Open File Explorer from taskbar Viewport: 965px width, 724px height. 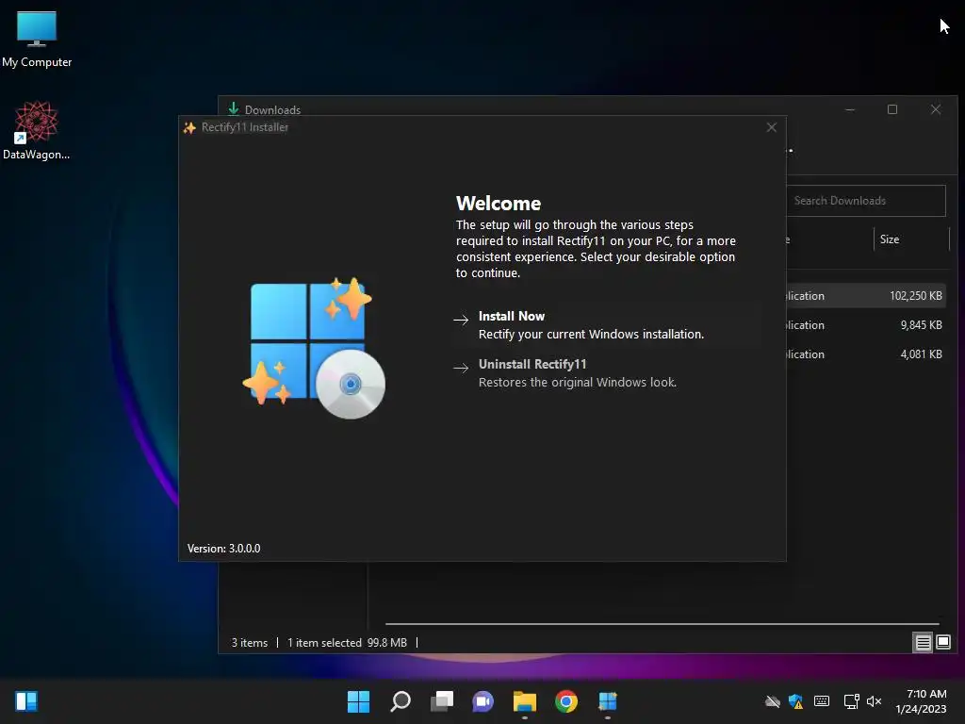click(x=525, y=701)
